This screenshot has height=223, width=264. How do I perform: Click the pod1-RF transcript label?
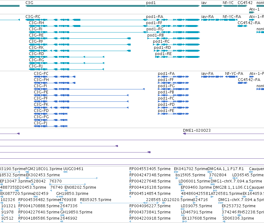(x=154, y=23)
